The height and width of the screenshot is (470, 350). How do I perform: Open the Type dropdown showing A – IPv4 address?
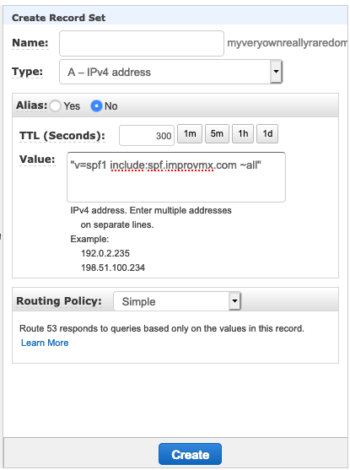(x=171, y=72)
